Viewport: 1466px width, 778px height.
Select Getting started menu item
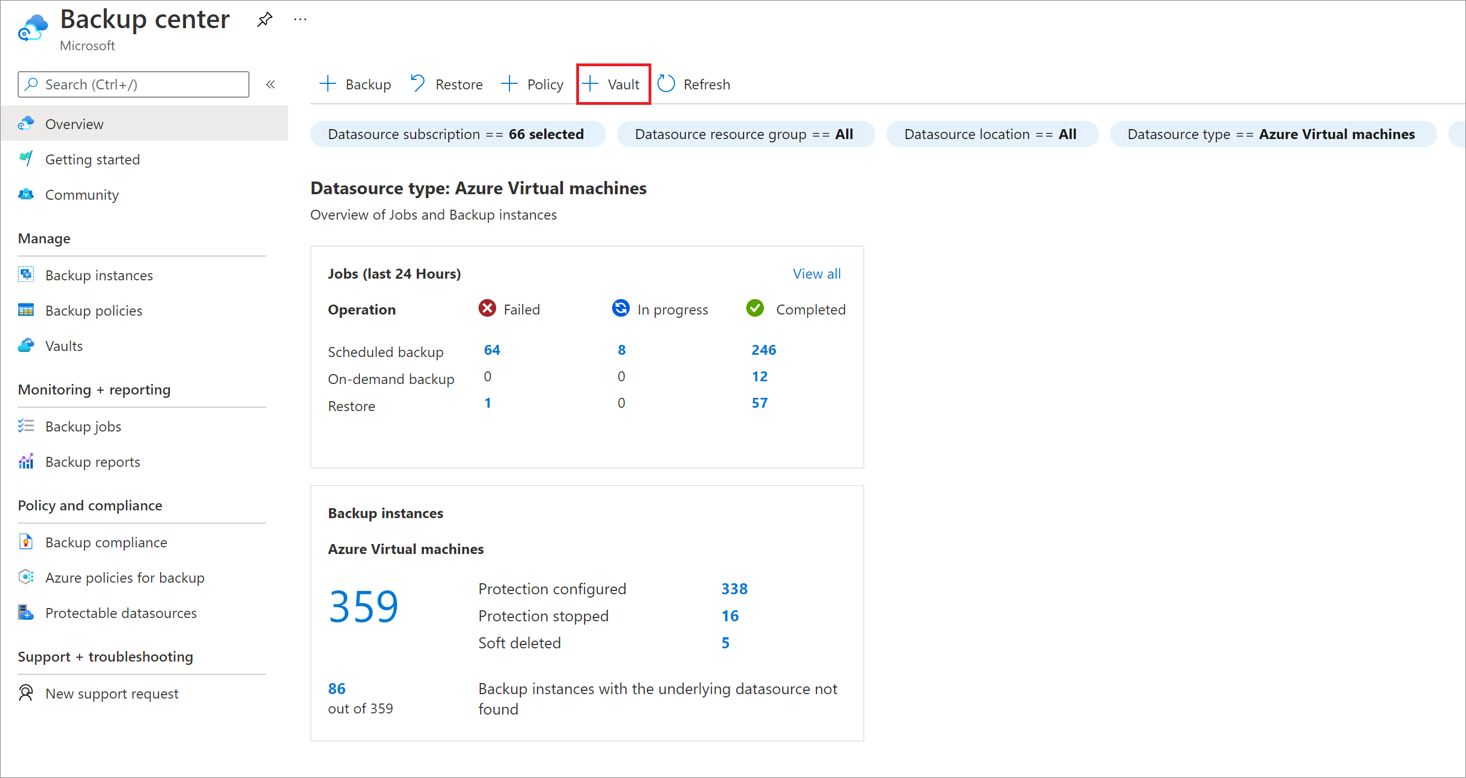click(x=94, y=158)
